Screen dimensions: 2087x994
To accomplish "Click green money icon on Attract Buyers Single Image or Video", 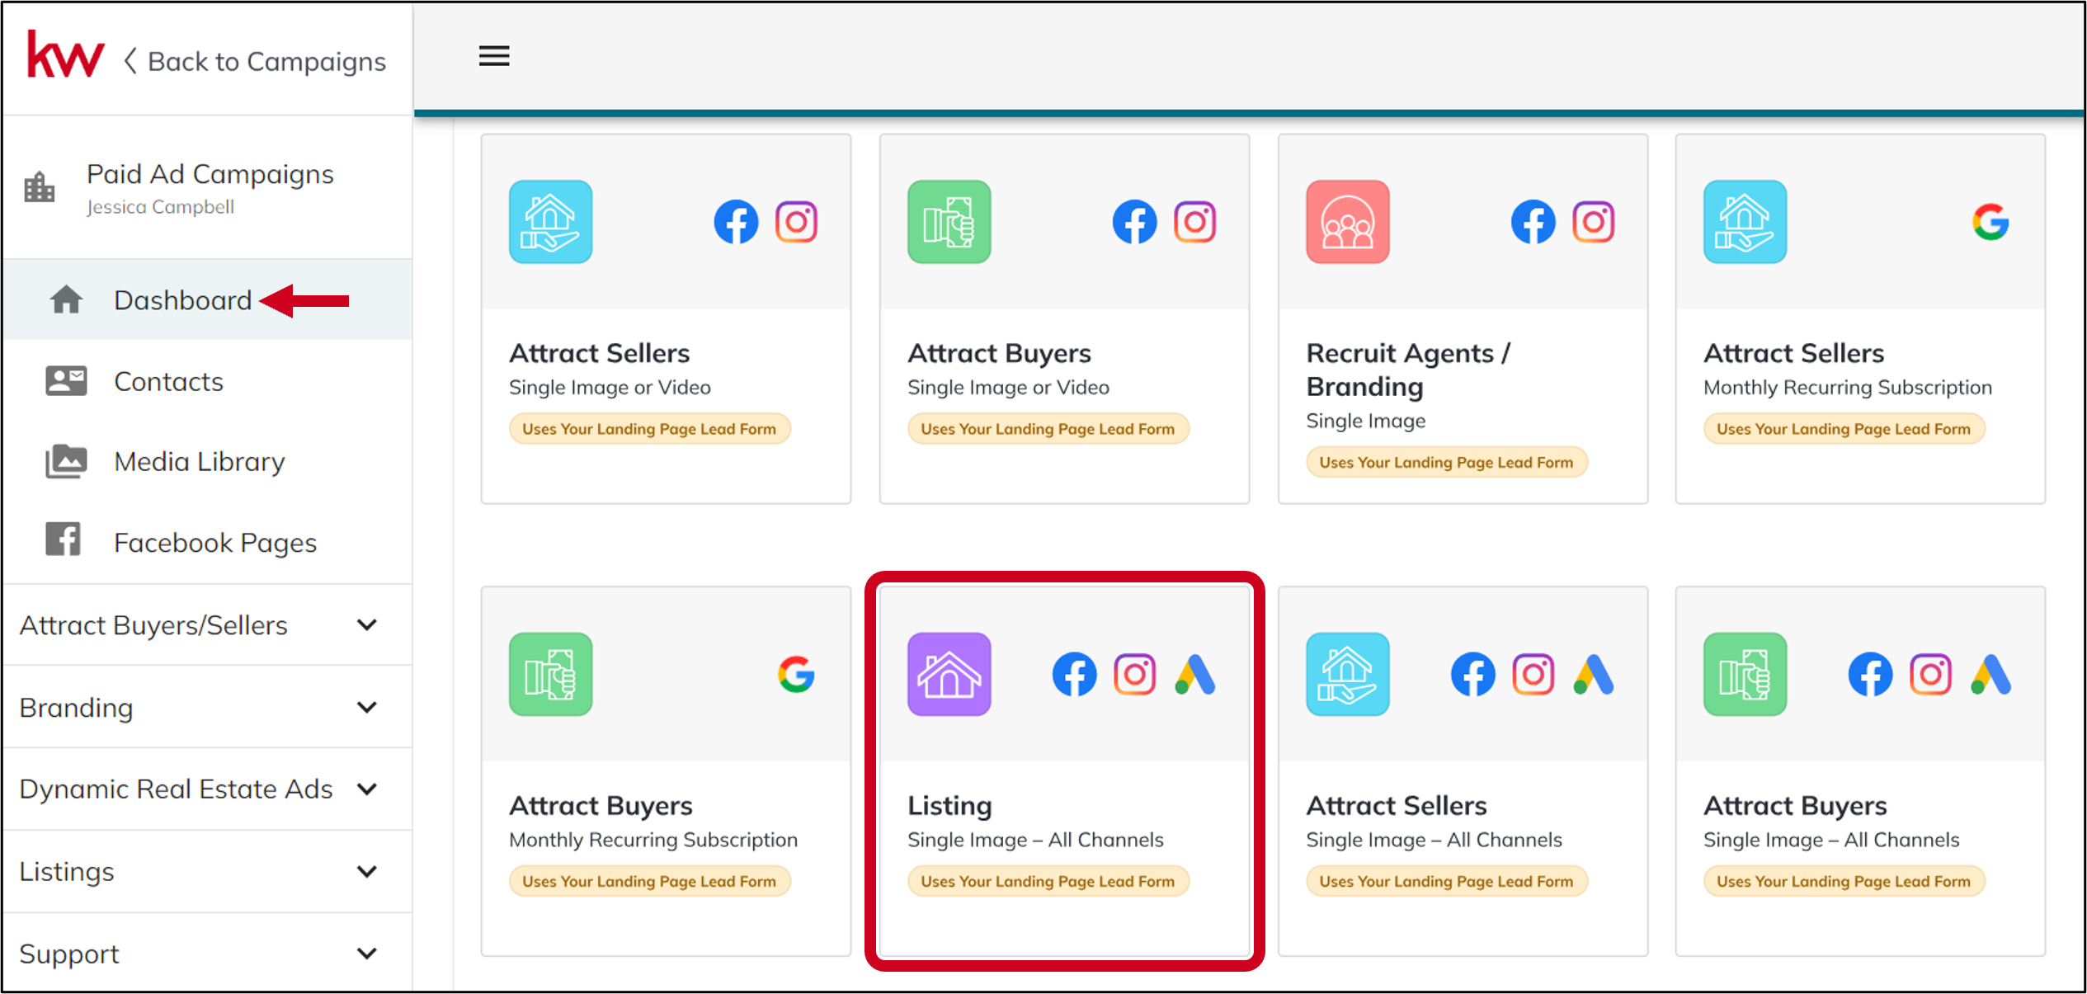I will [x=949, y=222].
